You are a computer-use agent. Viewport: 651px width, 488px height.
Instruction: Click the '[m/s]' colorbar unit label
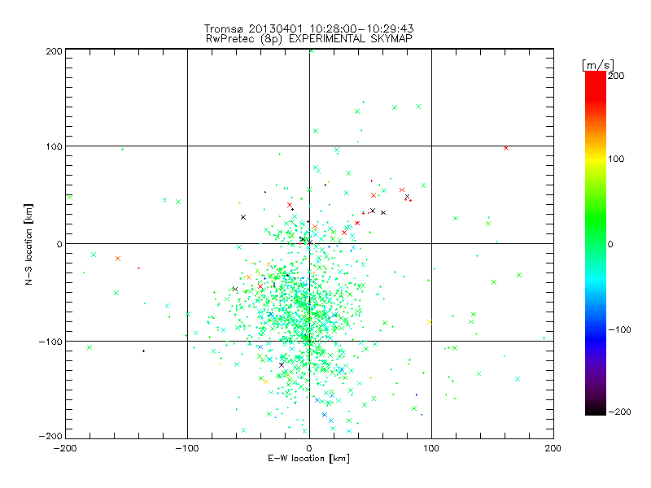pyautogui.click(x=598, y=65)
